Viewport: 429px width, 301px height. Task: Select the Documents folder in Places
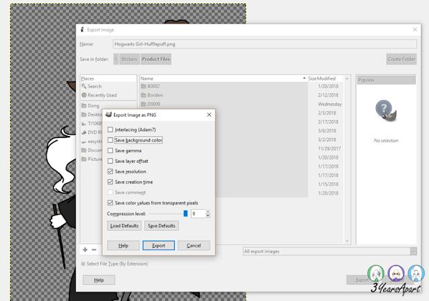coord(92,150)
